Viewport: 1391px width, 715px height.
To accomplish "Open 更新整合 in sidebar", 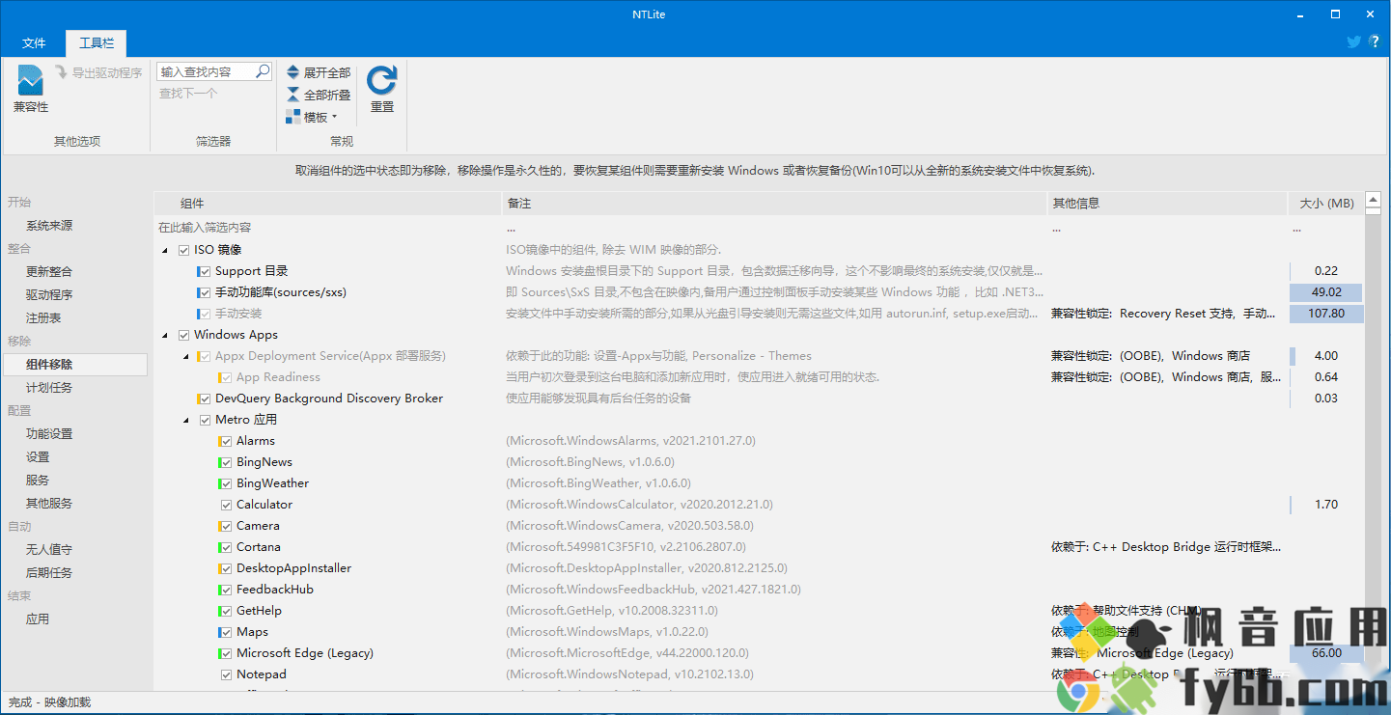I will point(49,272).
